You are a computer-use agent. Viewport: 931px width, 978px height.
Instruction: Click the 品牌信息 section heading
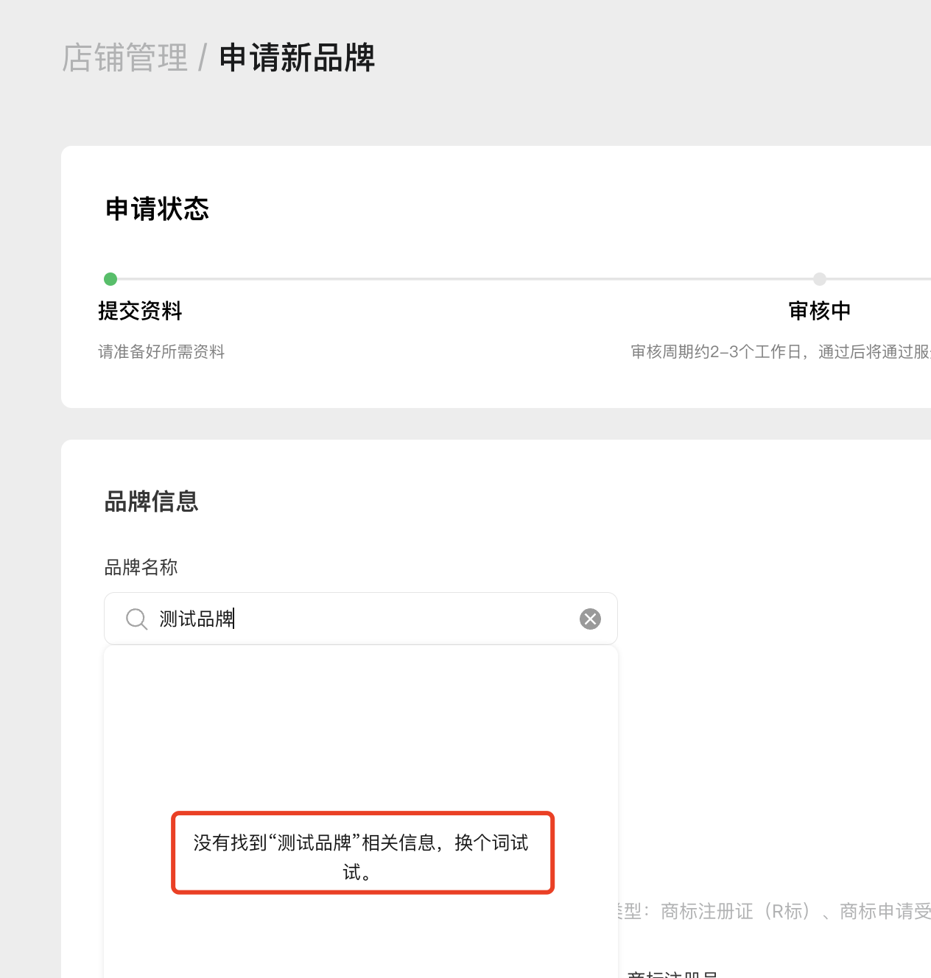(151, 502)
